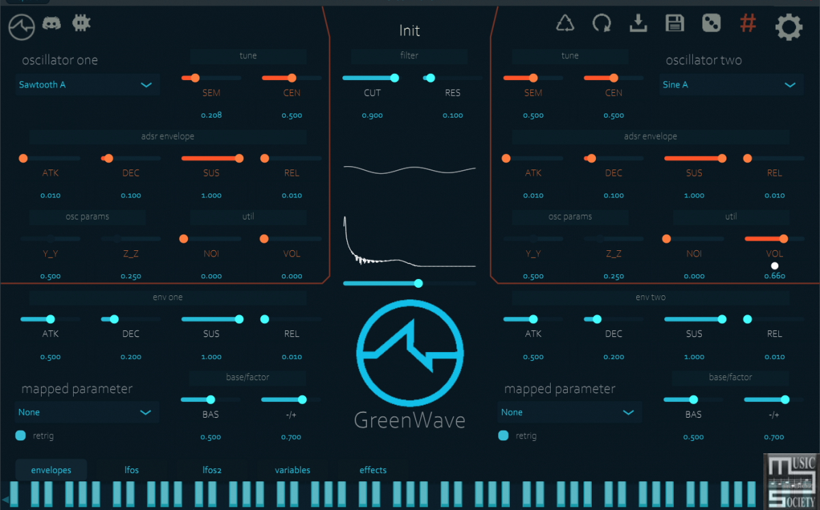Screen dimensions: 820x510
Task: Click the GreenWave logo icon in the top-left corner
Action: point(21,27)
